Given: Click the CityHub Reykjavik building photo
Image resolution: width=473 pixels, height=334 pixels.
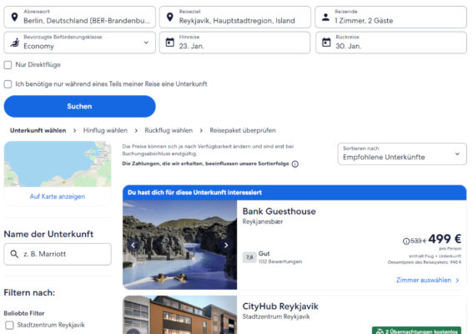Looking at the screenshot, I should (x=180, y=315).
